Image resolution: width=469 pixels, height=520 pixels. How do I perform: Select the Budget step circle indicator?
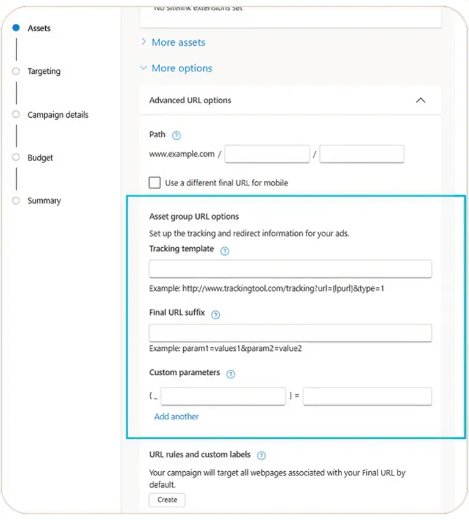point(16,157)
